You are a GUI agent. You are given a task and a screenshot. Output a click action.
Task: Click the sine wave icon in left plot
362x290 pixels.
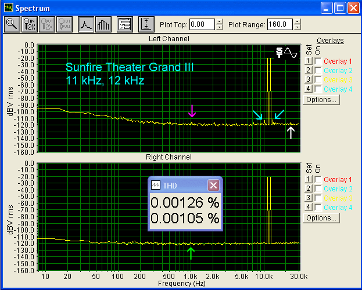tap(291, 52)
